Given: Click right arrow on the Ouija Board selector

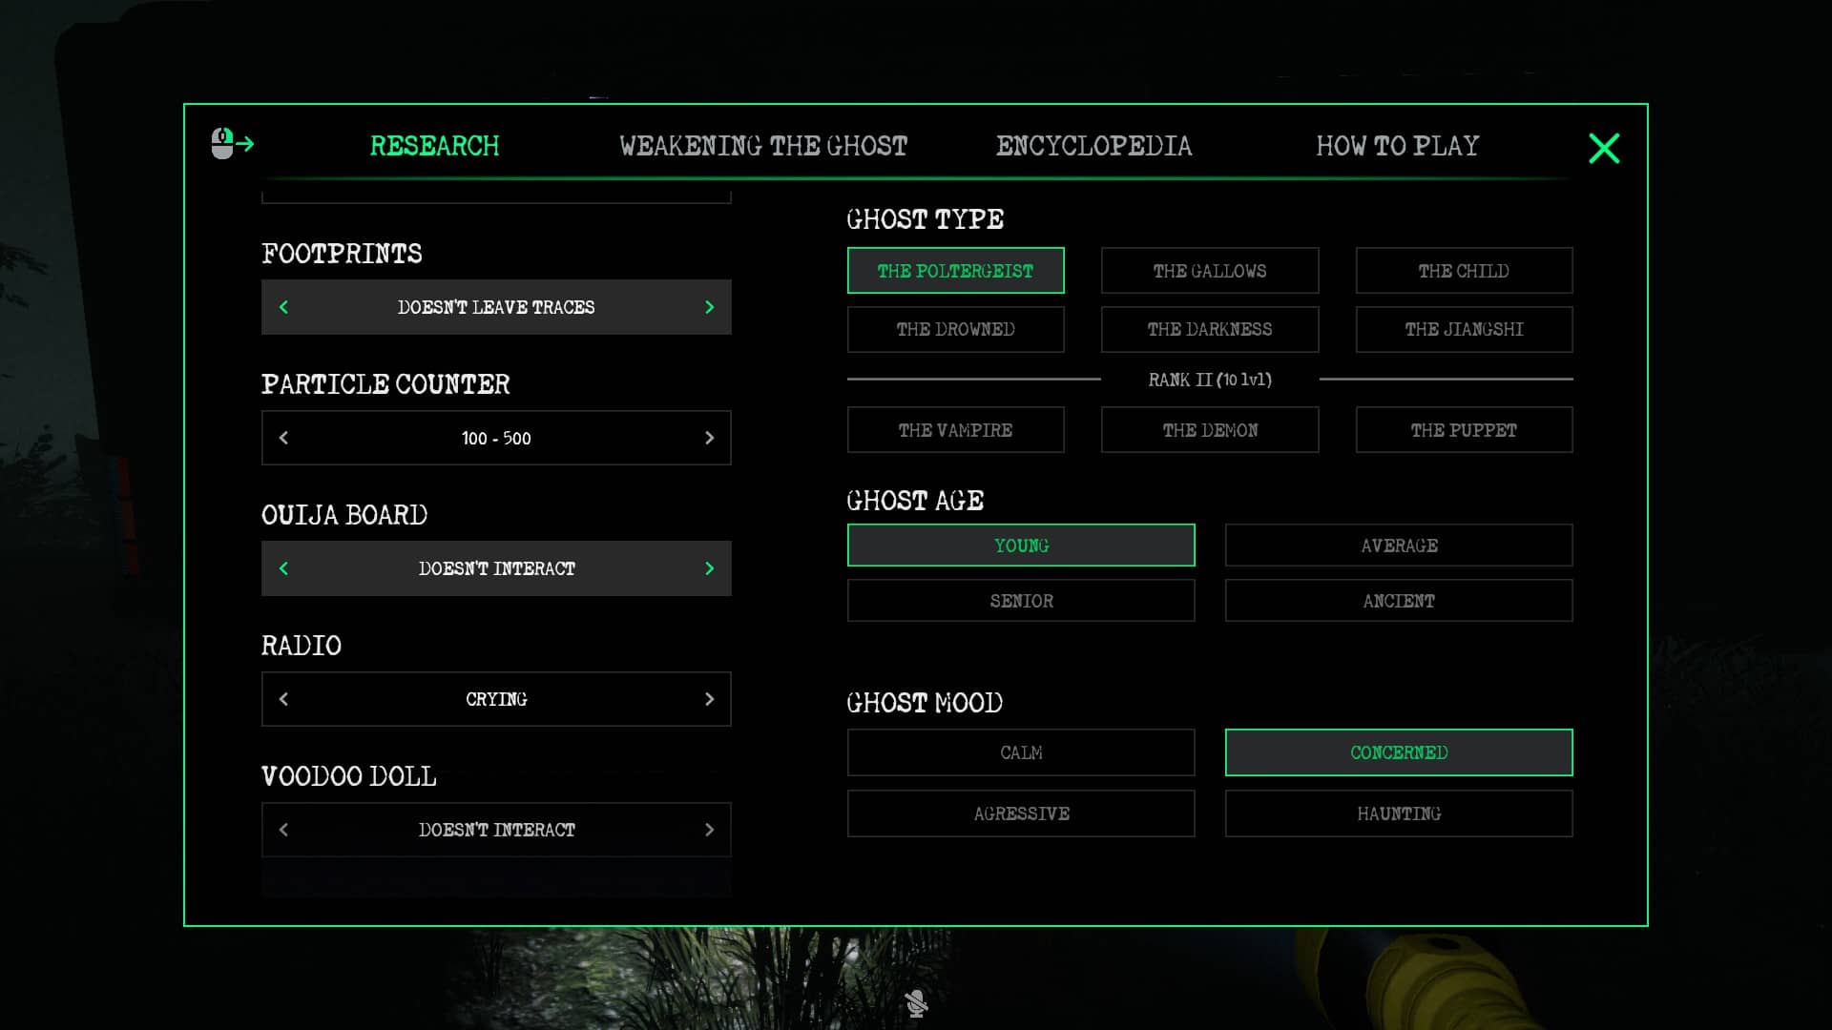Looking at the screenshot, I should click(x=709, y=568).
